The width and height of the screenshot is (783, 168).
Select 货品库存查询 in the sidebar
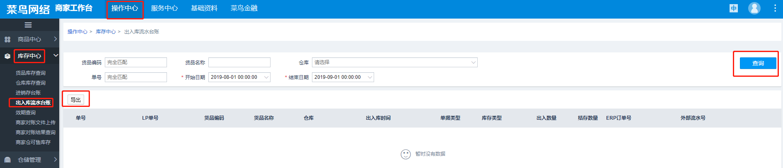(31, 73)
